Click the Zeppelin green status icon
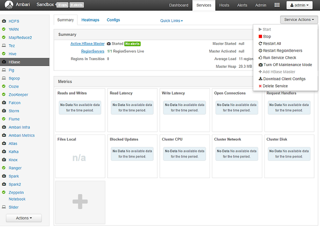320x227 pixels. coord(4,192)
